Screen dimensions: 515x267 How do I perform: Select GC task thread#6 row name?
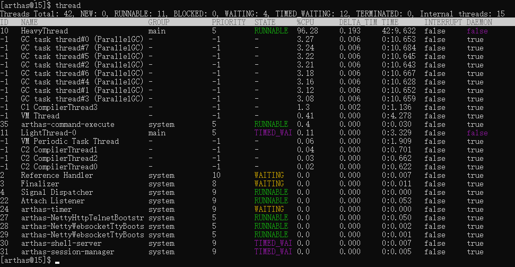[x=82, y=73]
